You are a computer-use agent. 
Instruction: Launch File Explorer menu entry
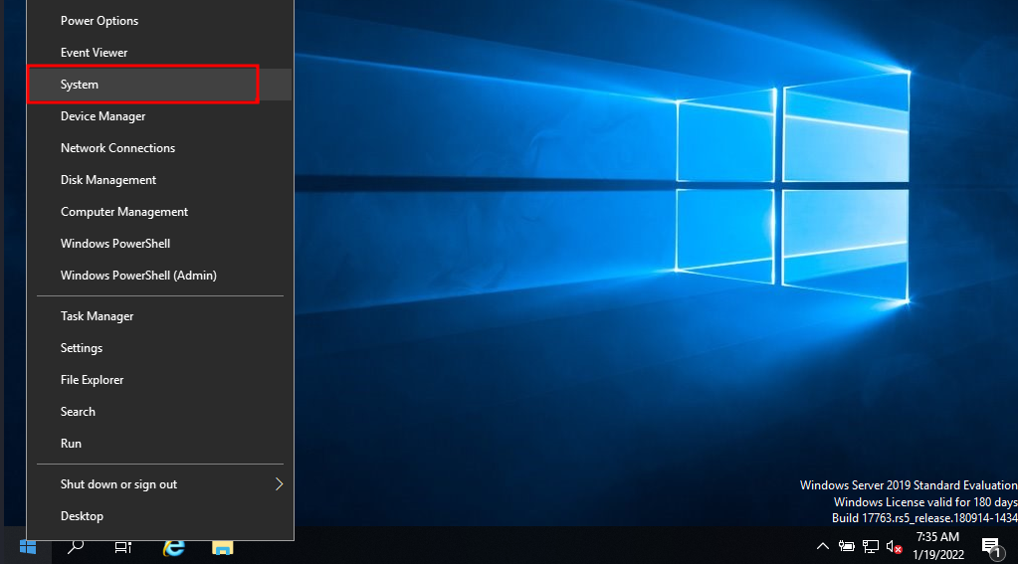point(159,380)
